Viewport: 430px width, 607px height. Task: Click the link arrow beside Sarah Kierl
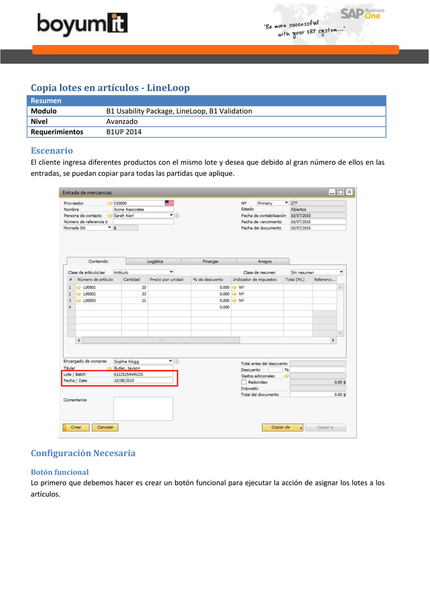coord(110,216)
